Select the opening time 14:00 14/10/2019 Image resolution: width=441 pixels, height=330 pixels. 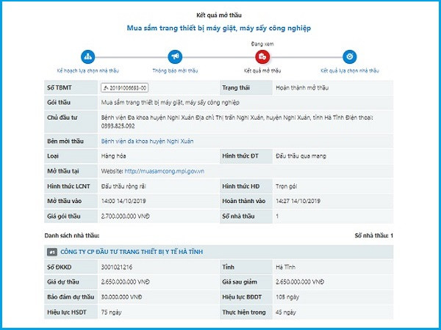(123, 201)
